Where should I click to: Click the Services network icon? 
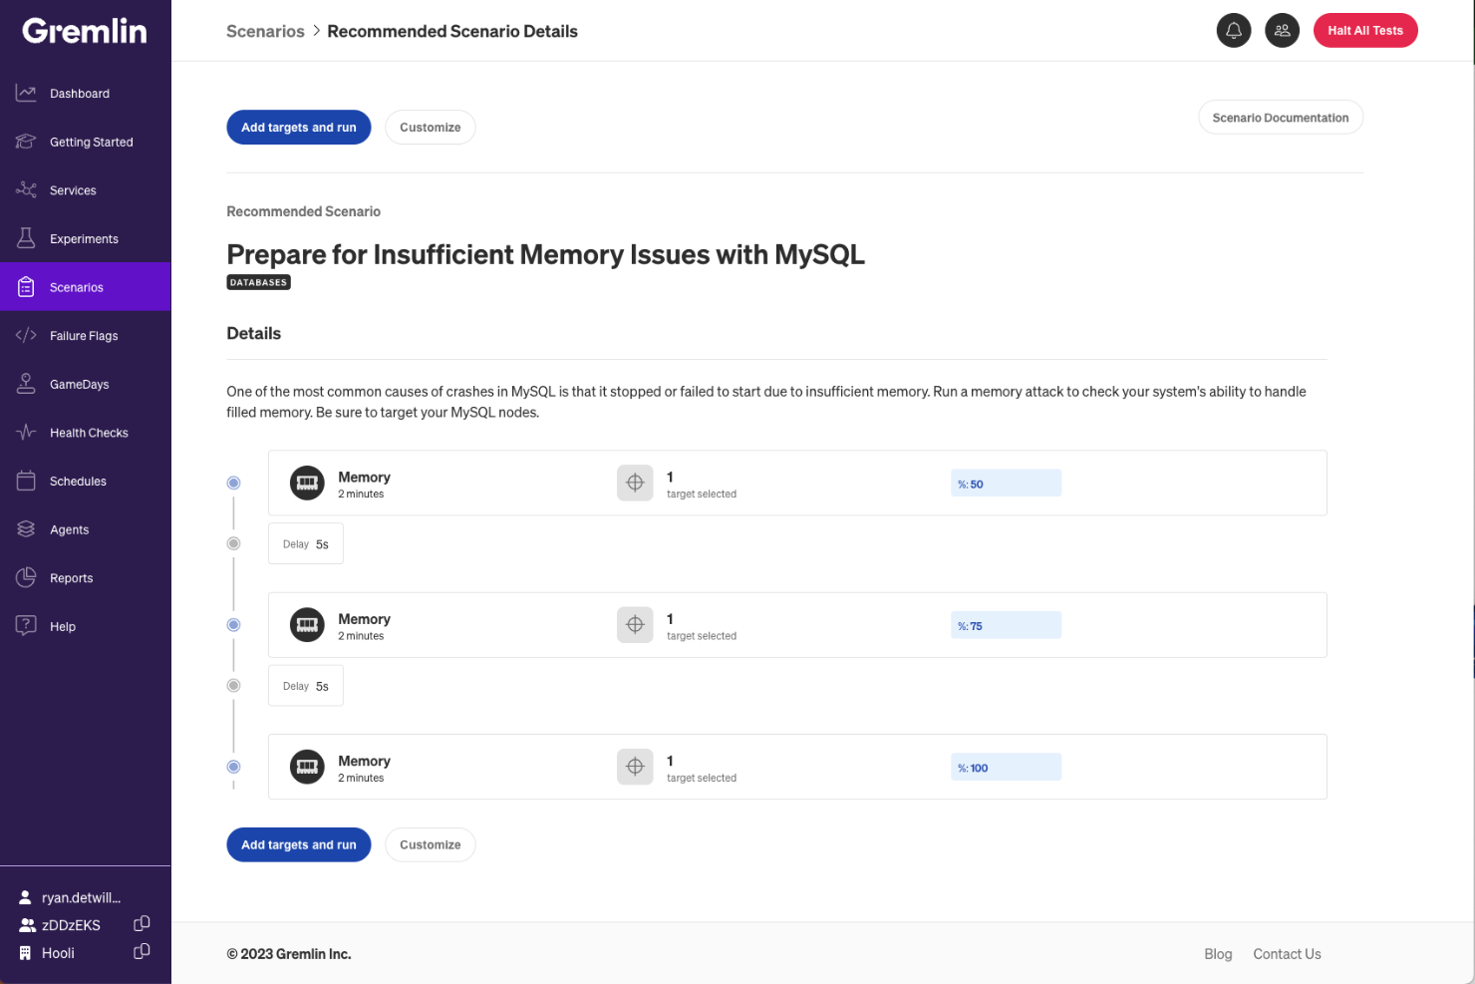tap(26, 189)
